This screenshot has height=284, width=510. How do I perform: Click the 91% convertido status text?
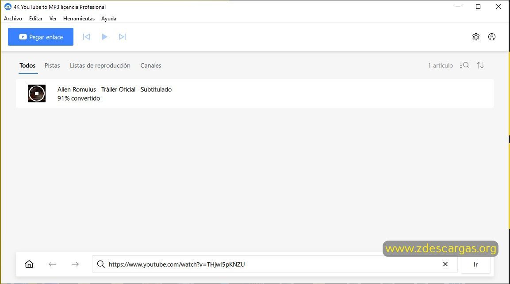pyautogui.click(x=79, y=98)
